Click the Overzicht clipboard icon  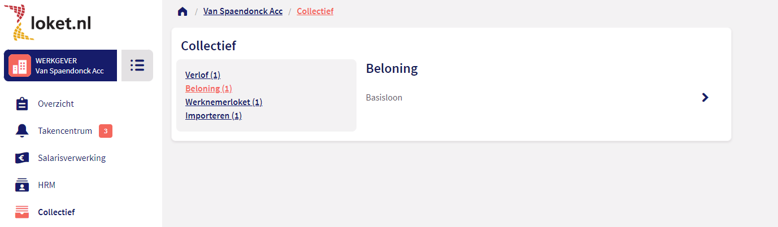tap(22, 104)
